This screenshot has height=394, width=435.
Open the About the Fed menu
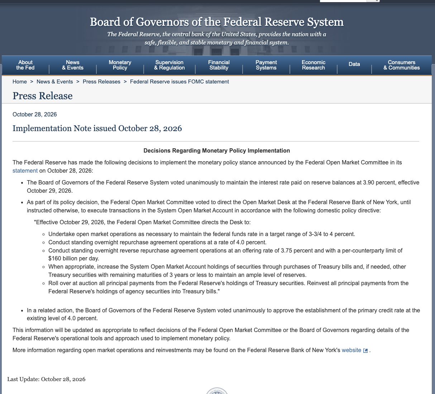tap(25, 65)
